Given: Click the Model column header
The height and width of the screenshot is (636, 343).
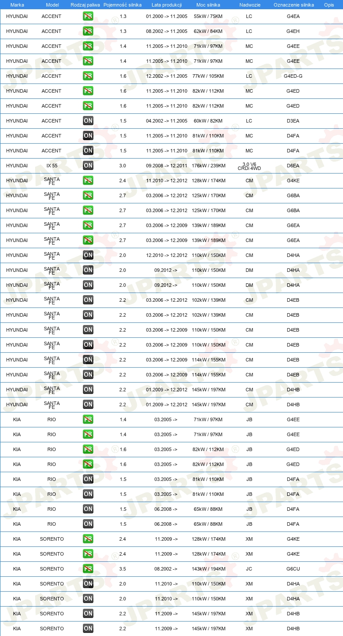Looking at the screenshot, I should 52,5.
